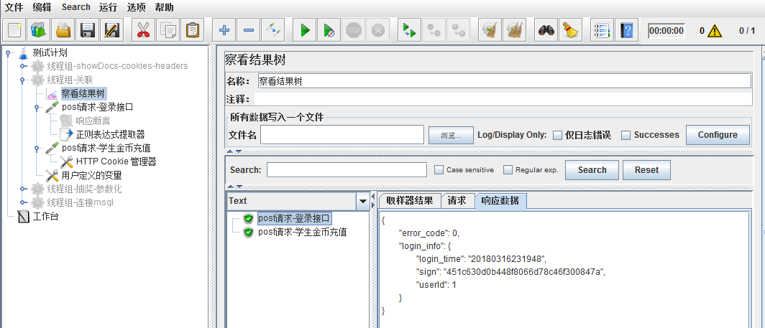Expand the 线程组-连接msql node
The height and width of the screenshot is (328, 765).
click(22, 202)
